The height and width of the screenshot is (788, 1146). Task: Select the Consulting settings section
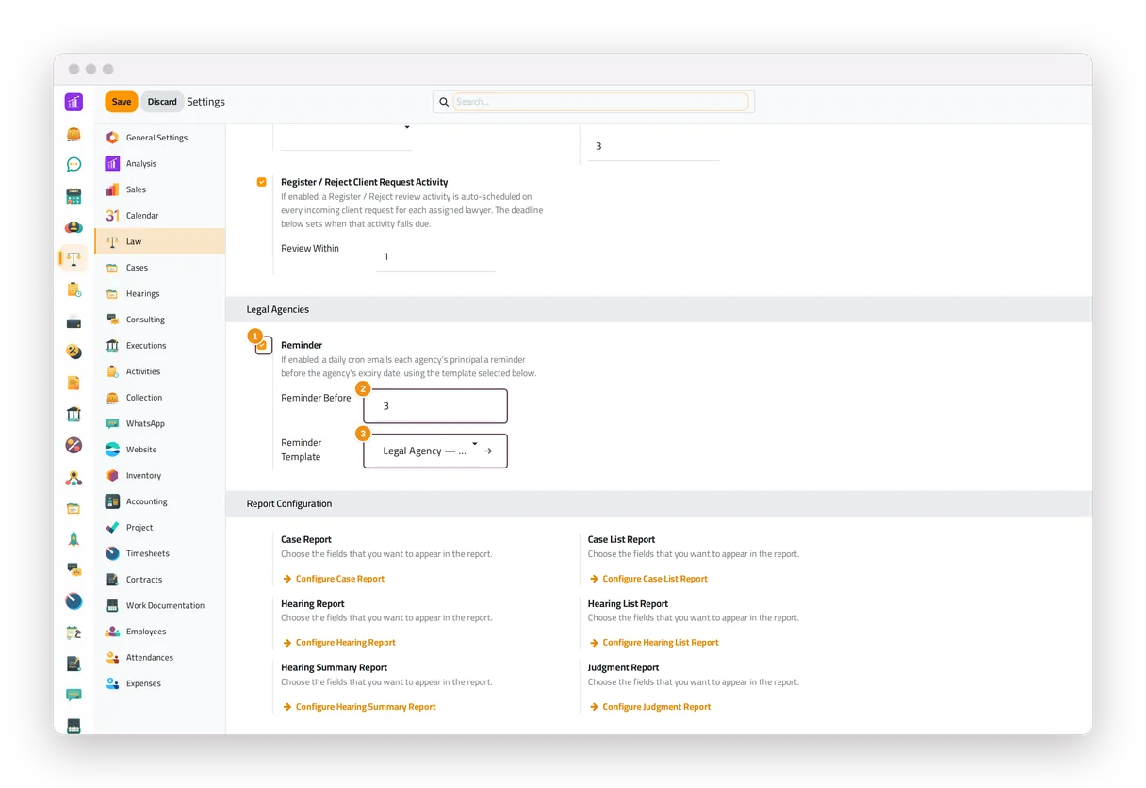[x=160, y=320]
